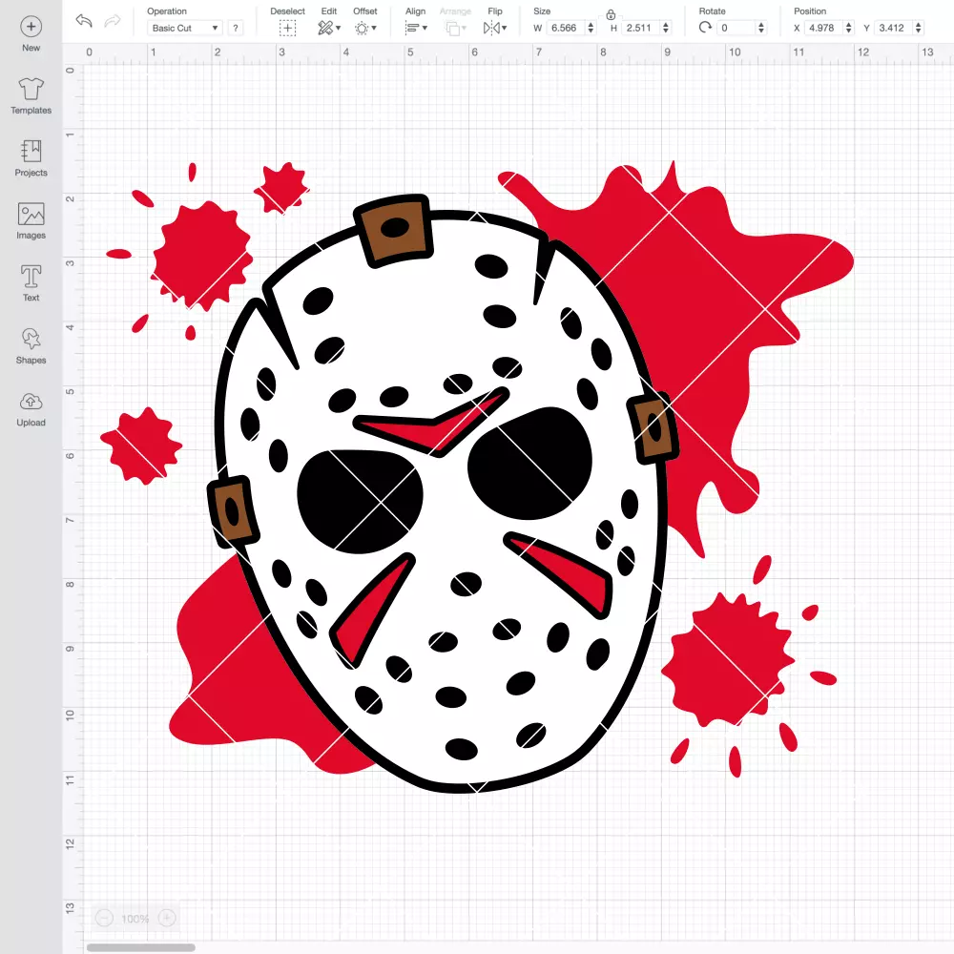Open the Offset tool dropdown
The height and width of the screenshot is (954, 954).
[x=365, y=28]
